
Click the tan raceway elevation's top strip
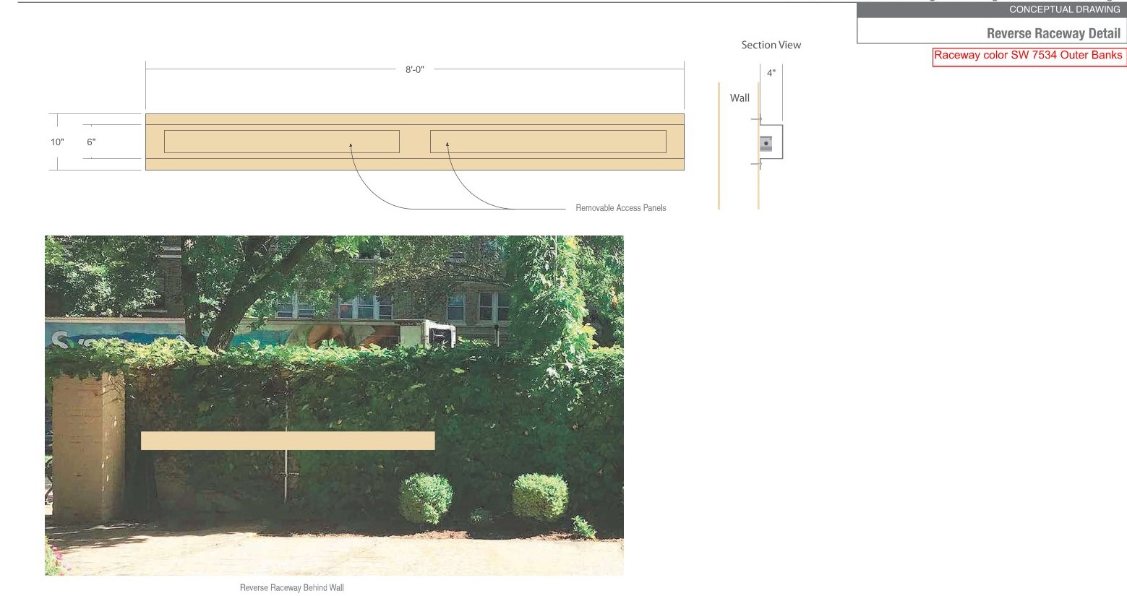[x=414, y=119]
